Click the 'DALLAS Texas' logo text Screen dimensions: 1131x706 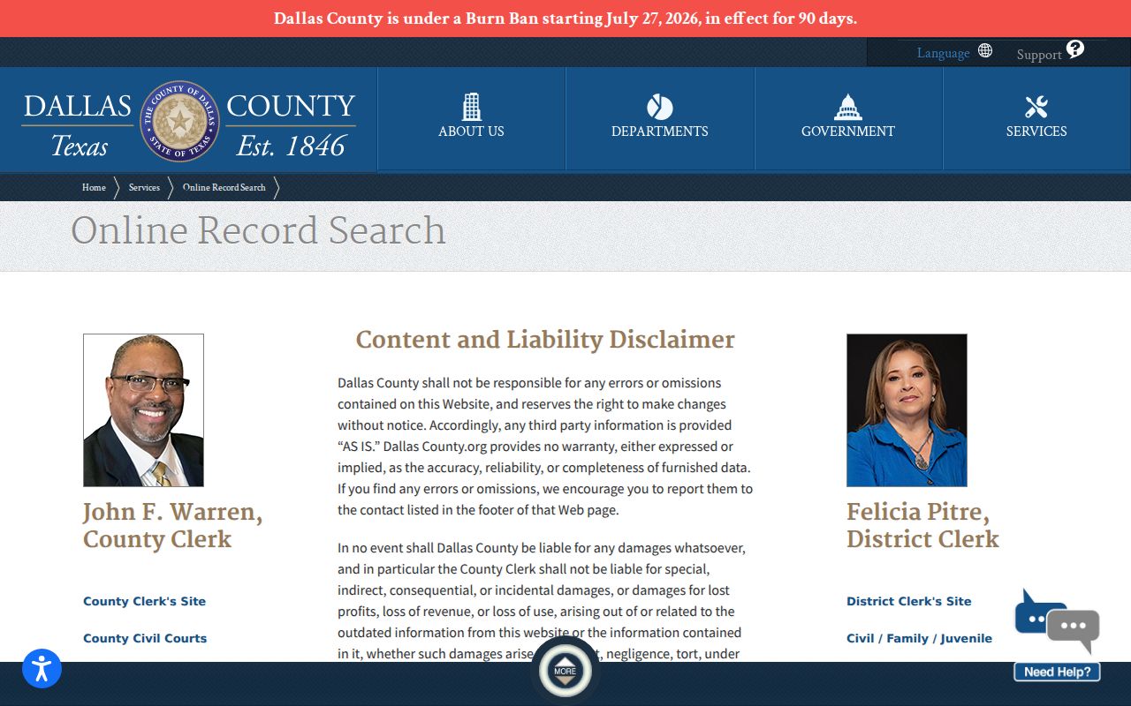pos(77,125)
